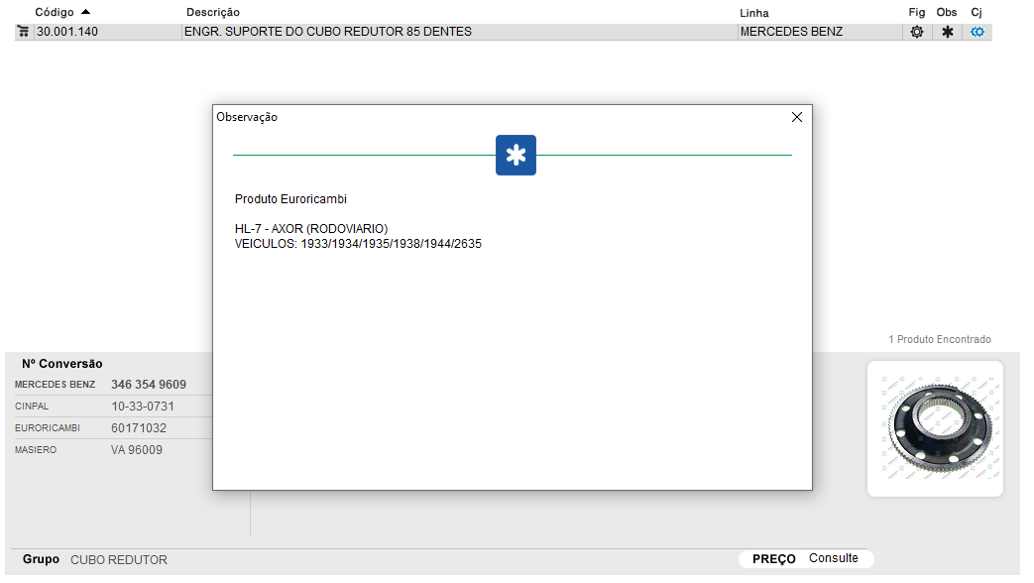1034x583 pixels.
Task: Select the CINPAL conversion number 10-33-0731
Action: [x=143, y=407]
